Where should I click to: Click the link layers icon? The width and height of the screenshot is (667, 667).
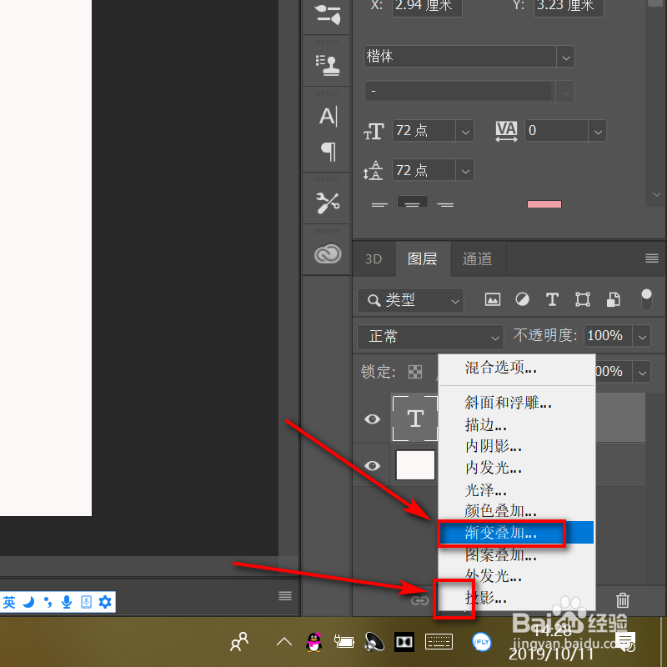click(419, 600)
